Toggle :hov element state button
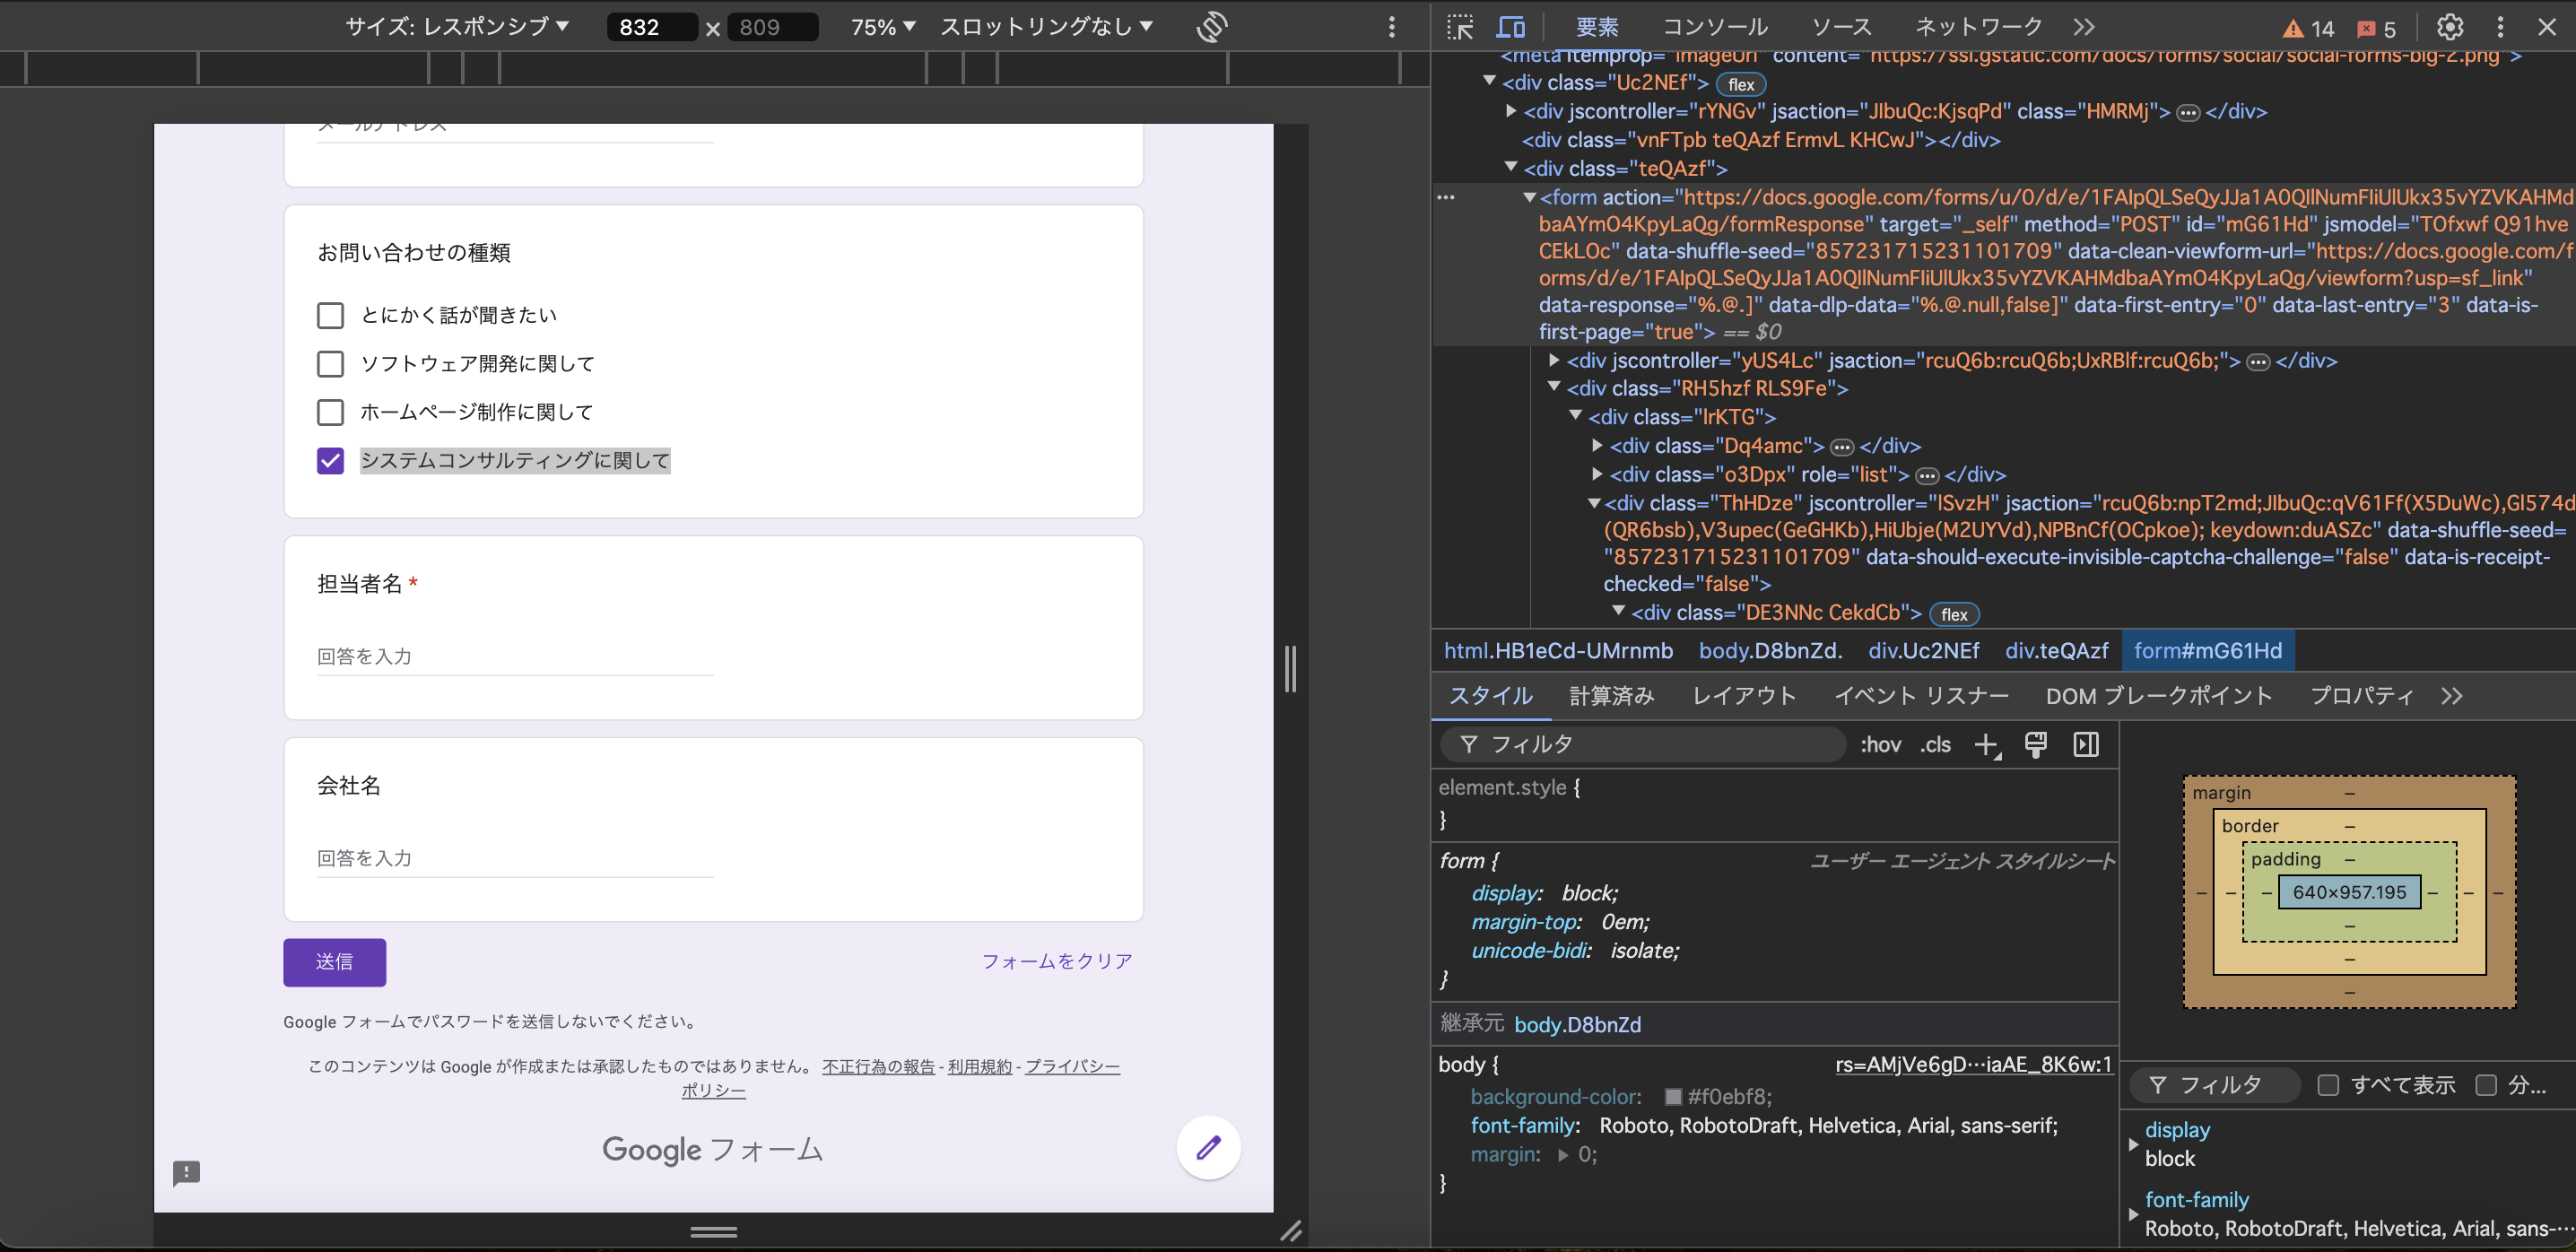The image size is (2576, 1252). coord(1880,745)
